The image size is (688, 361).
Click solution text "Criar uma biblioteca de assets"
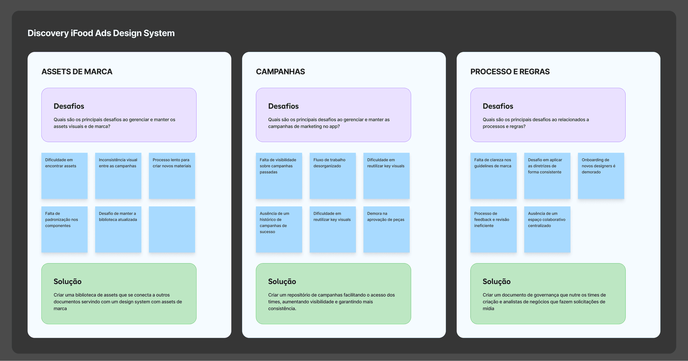pyautogui.click(x=118, y=302)
